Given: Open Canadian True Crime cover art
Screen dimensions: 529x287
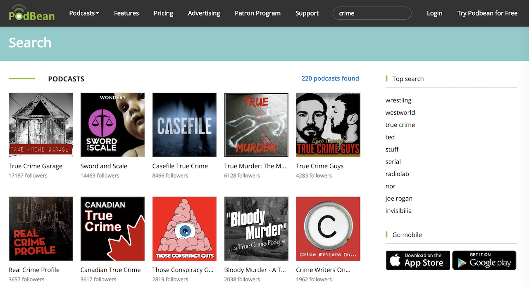Looking at the screenshot, I should 112,229.
